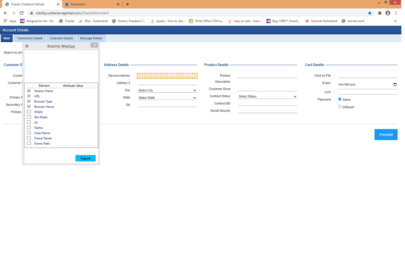Switch to the Transaction Details tab
The width and height of the screenshot is (405, 253).
tap(30, 38)
